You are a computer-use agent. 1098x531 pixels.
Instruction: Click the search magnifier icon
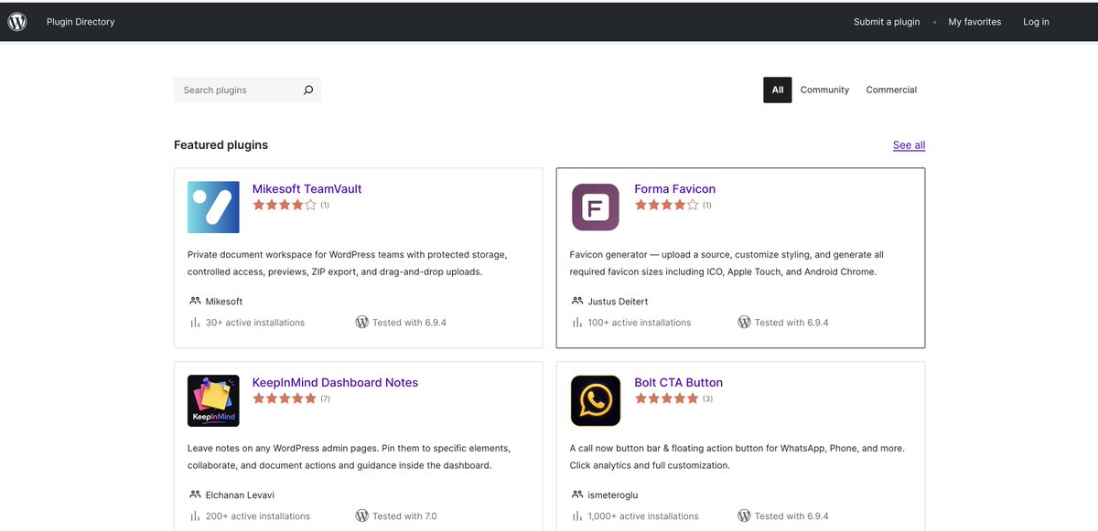click(308, 90)
